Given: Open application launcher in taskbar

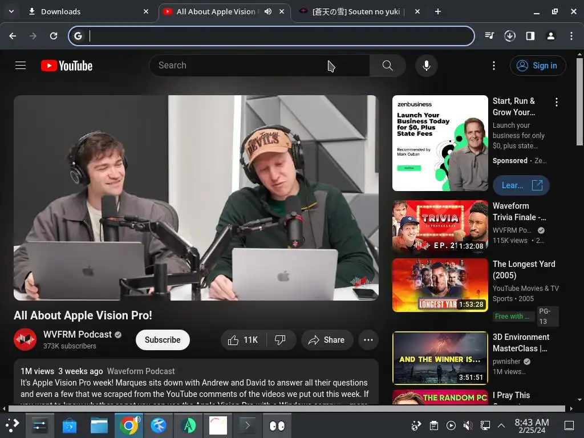Looking at the screenshot, I should tap(12, 425).
